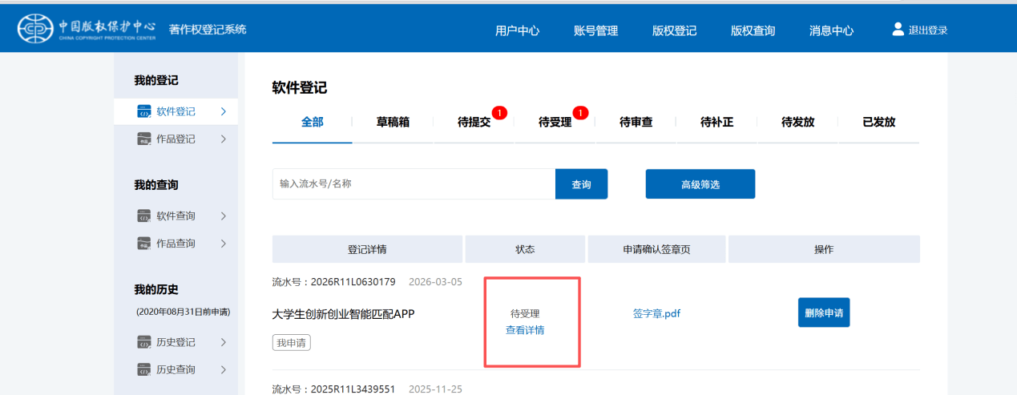Switch to the 已发放 tab
Screen dimensions: 1017x395
click(878, 123)
